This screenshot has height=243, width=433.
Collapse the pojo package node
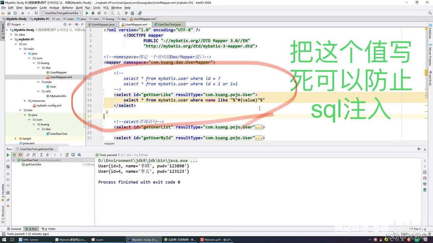click(38, 82)
